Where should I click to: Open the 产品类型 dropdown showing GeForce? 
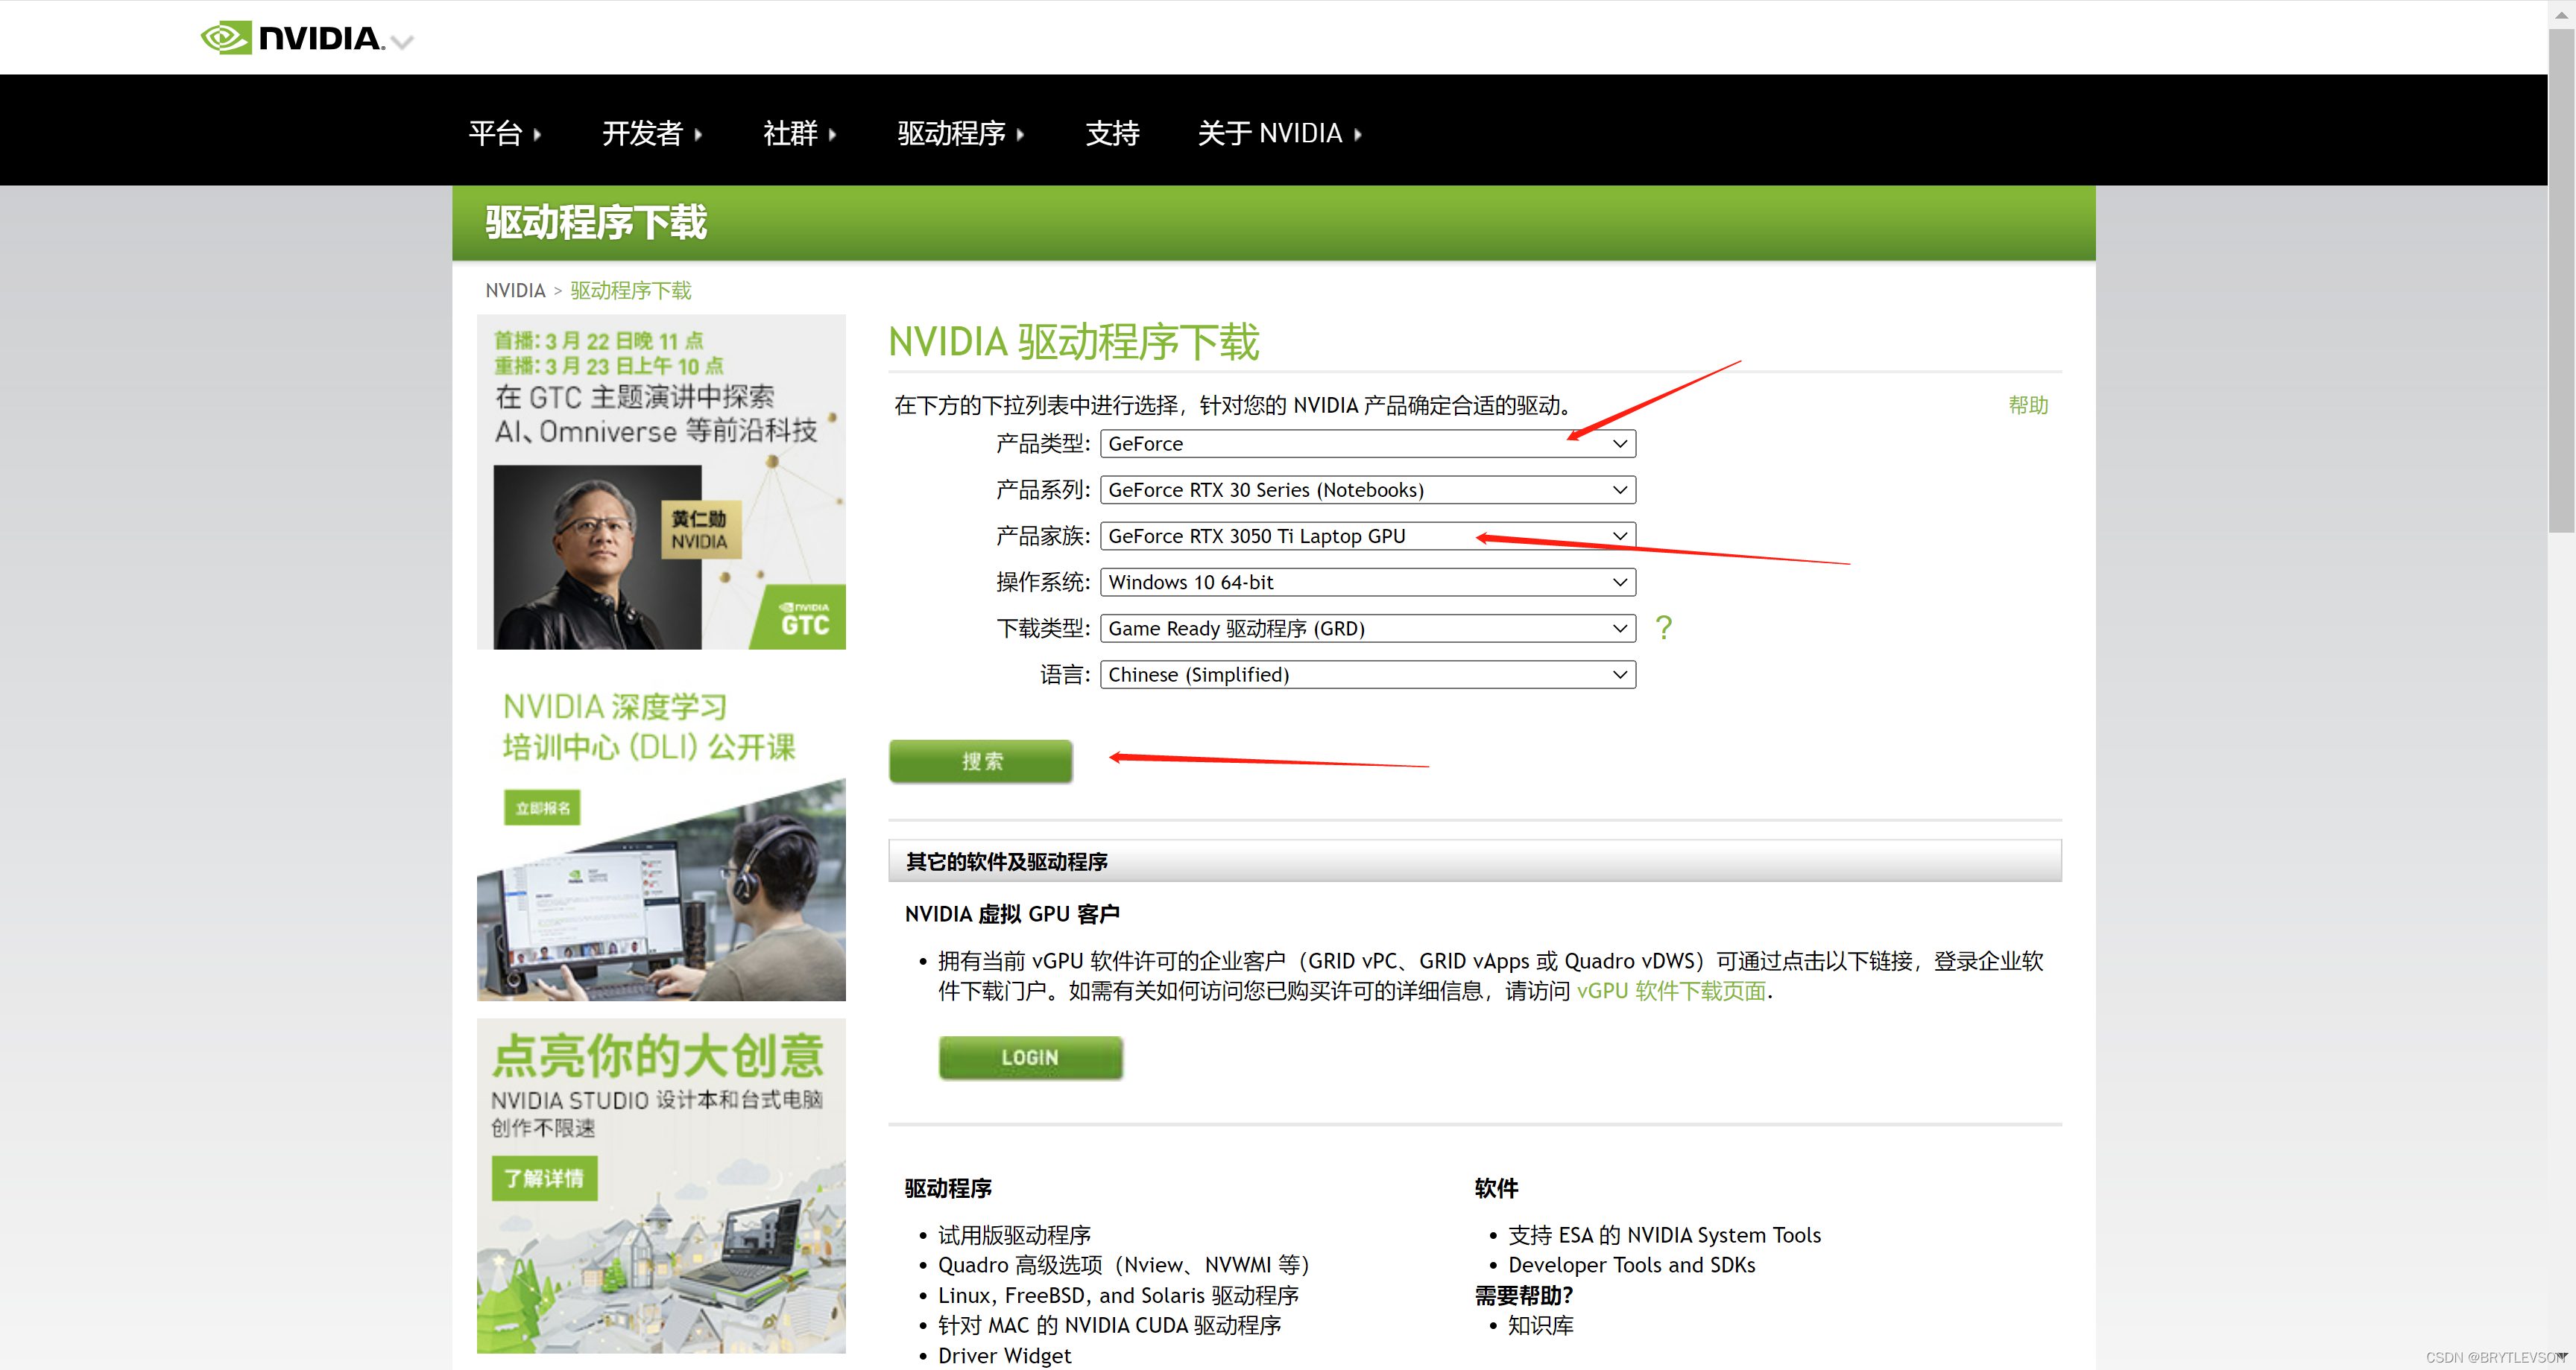(x=1367, y=444)
